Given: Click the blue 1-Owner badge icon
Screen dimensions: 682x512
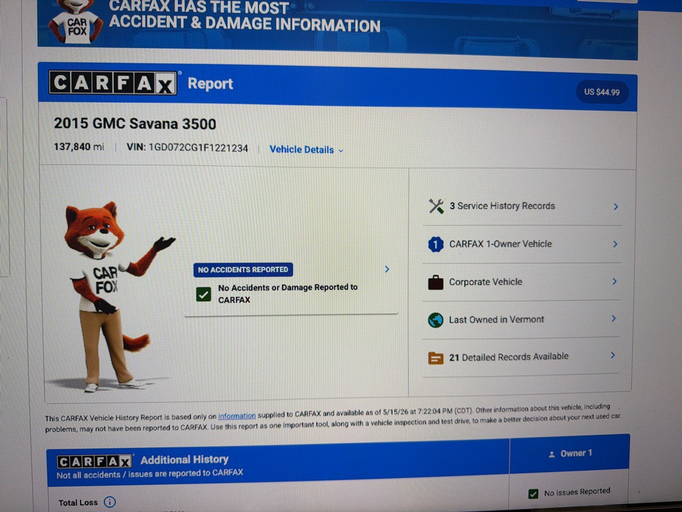Looking at the screenshot, I should [x=436, y=244].
